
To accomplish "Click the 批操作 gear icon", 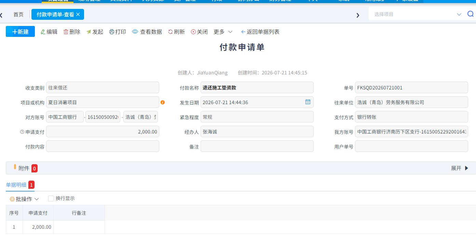I will [x=12, y=199].
